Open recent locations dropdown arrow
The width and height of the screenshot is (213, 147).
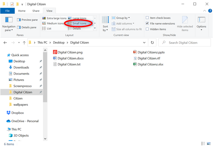click(x=19, y=43)
